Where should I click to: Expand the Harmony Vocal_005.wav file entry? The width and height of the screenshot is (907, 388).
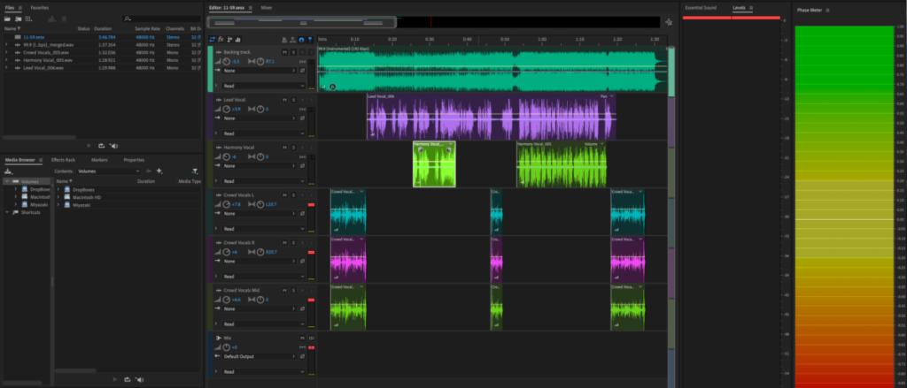coord(6,60)
